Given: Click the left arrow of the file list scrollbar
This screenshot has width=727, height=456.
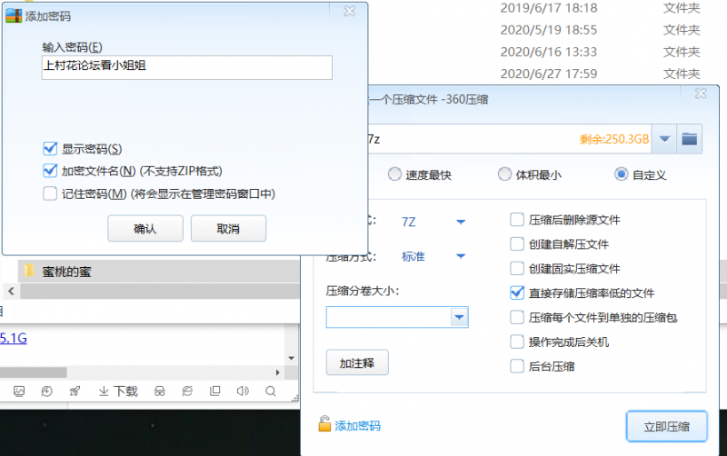Looking at the screenshot, I should pyautogui.click(x=11, y=291).
